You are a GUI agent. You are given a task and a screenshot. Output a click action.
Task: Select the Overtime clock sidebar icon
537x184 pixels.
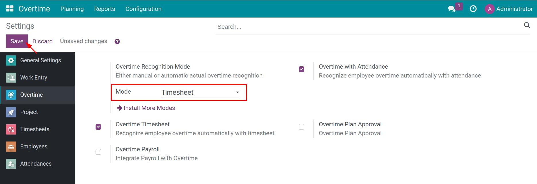click(x=11, y=95)
